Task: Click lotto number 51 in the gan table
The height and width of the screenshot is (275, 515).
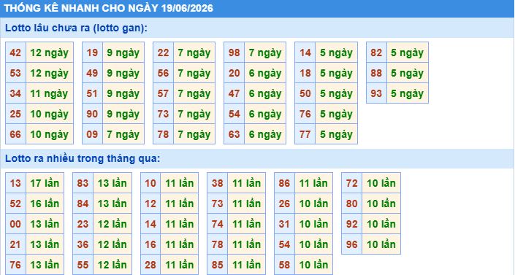Action: tap(92, 93)
